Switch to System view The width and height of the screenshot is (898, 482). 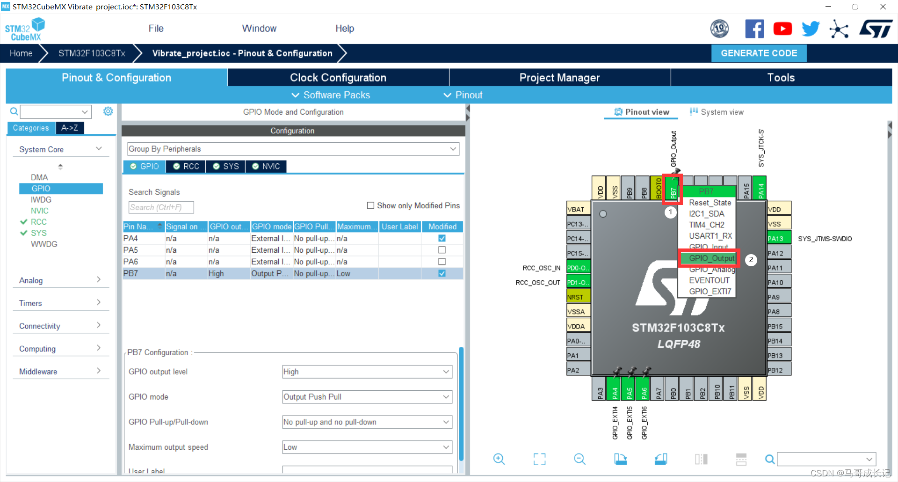coord(717,112)
